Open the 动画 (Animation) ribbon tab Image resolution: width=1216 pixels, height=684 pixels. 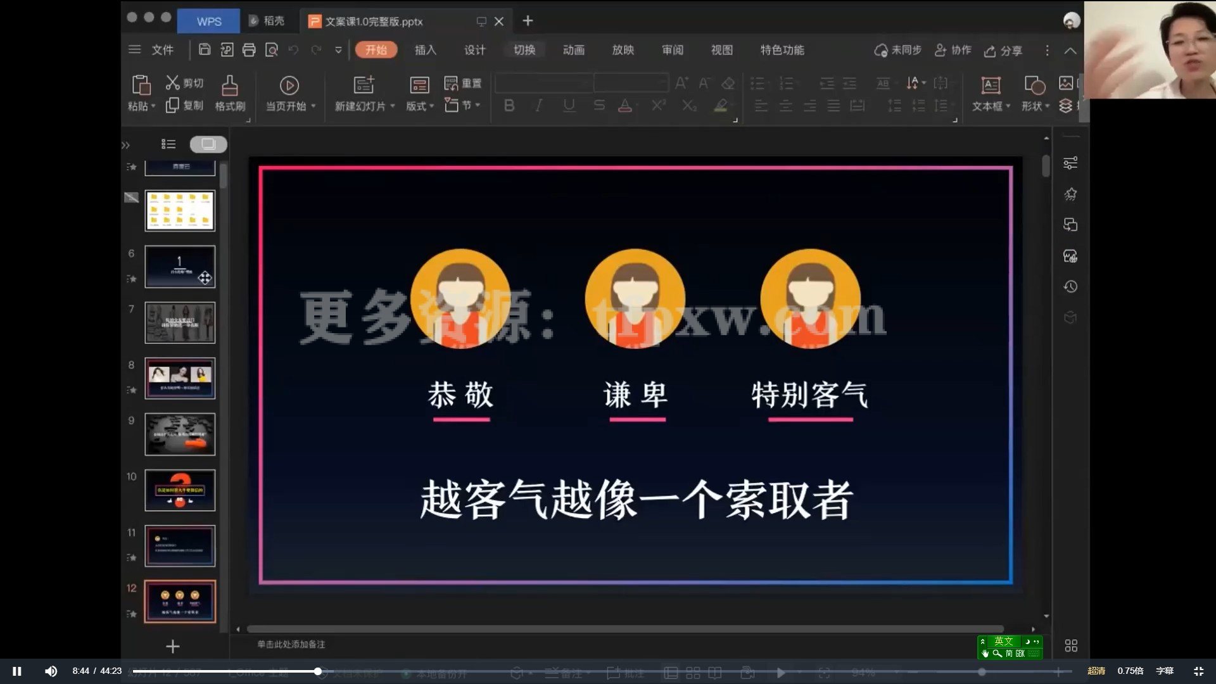(573, 50)
